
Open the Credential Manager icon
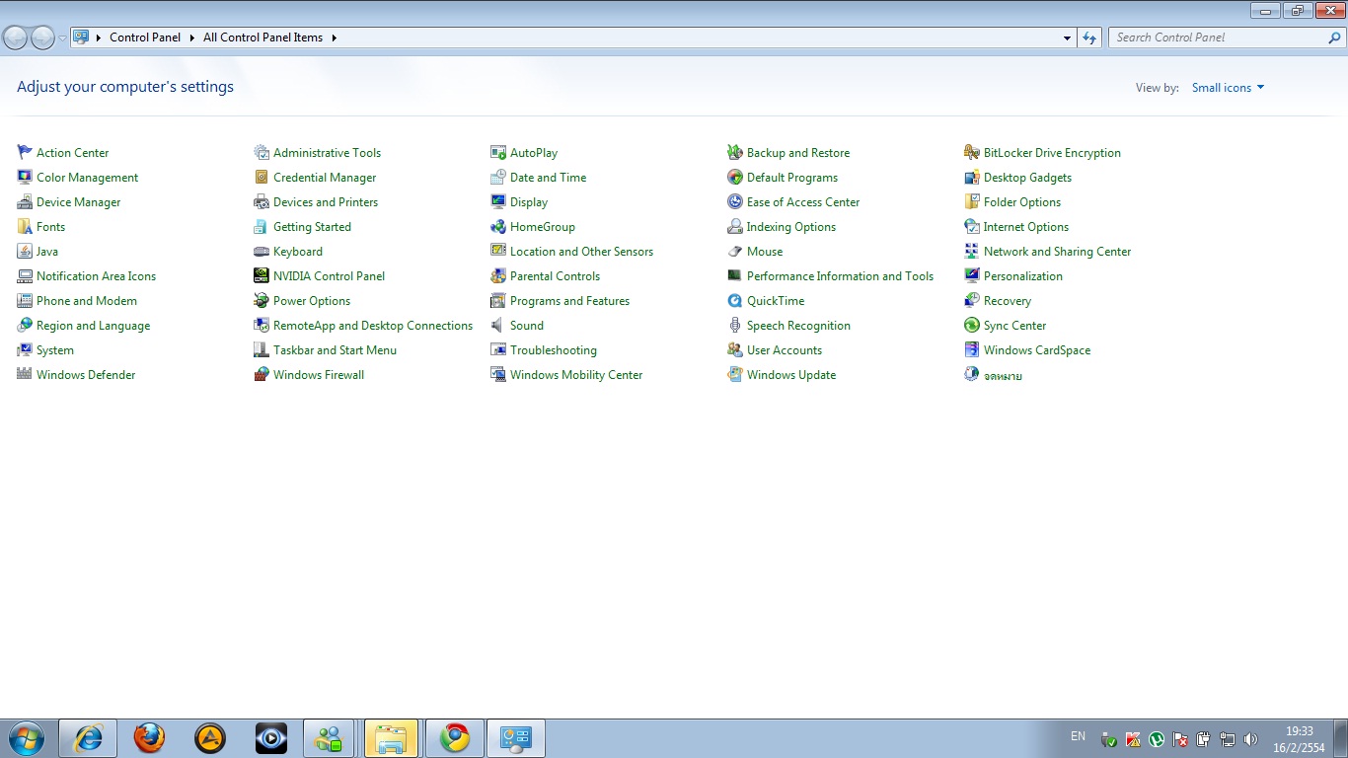point(262,177)
